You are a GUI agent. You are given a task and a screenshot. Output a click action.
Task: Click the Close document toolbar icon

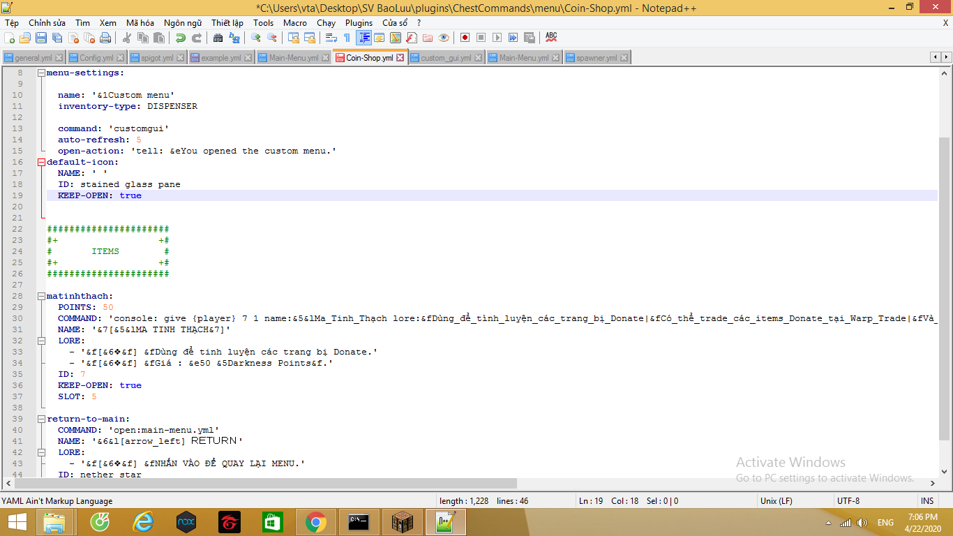point(73,38)
